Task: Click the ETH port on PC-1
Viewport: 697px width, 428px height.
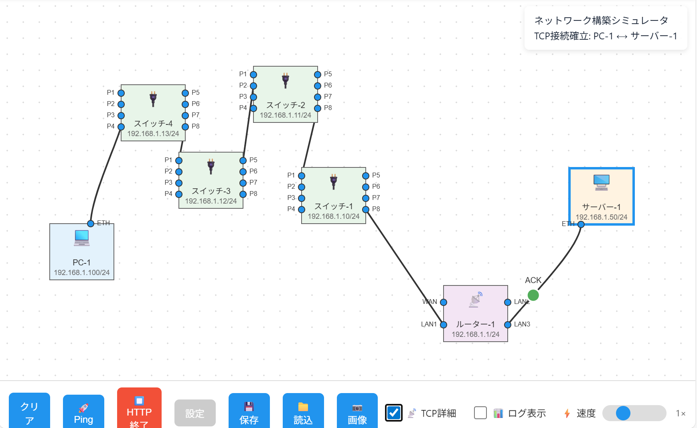Action: (91, 224)
